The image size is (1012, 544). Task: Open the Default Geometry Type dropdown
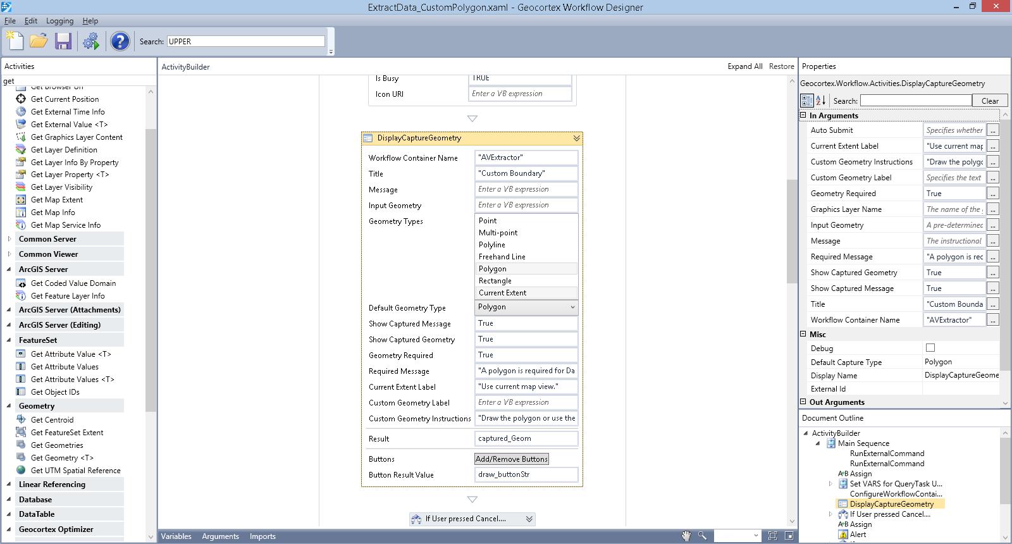coord(526,307)
